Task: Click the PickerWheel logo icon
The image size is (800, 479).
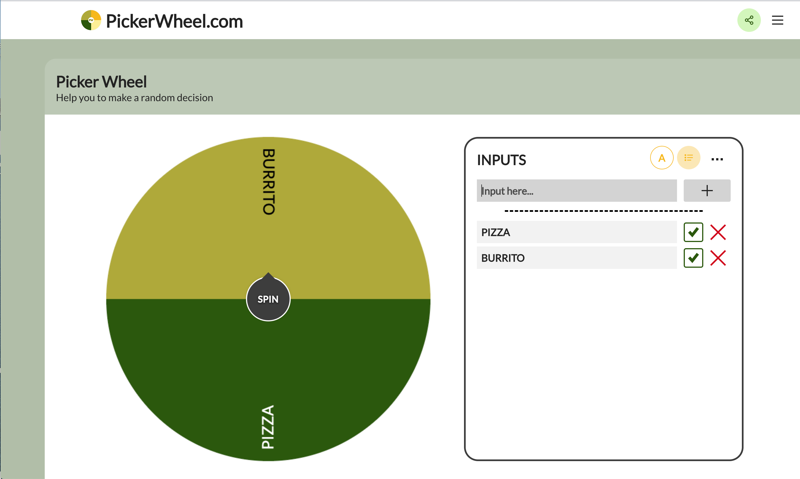Action: coord(91,20)
